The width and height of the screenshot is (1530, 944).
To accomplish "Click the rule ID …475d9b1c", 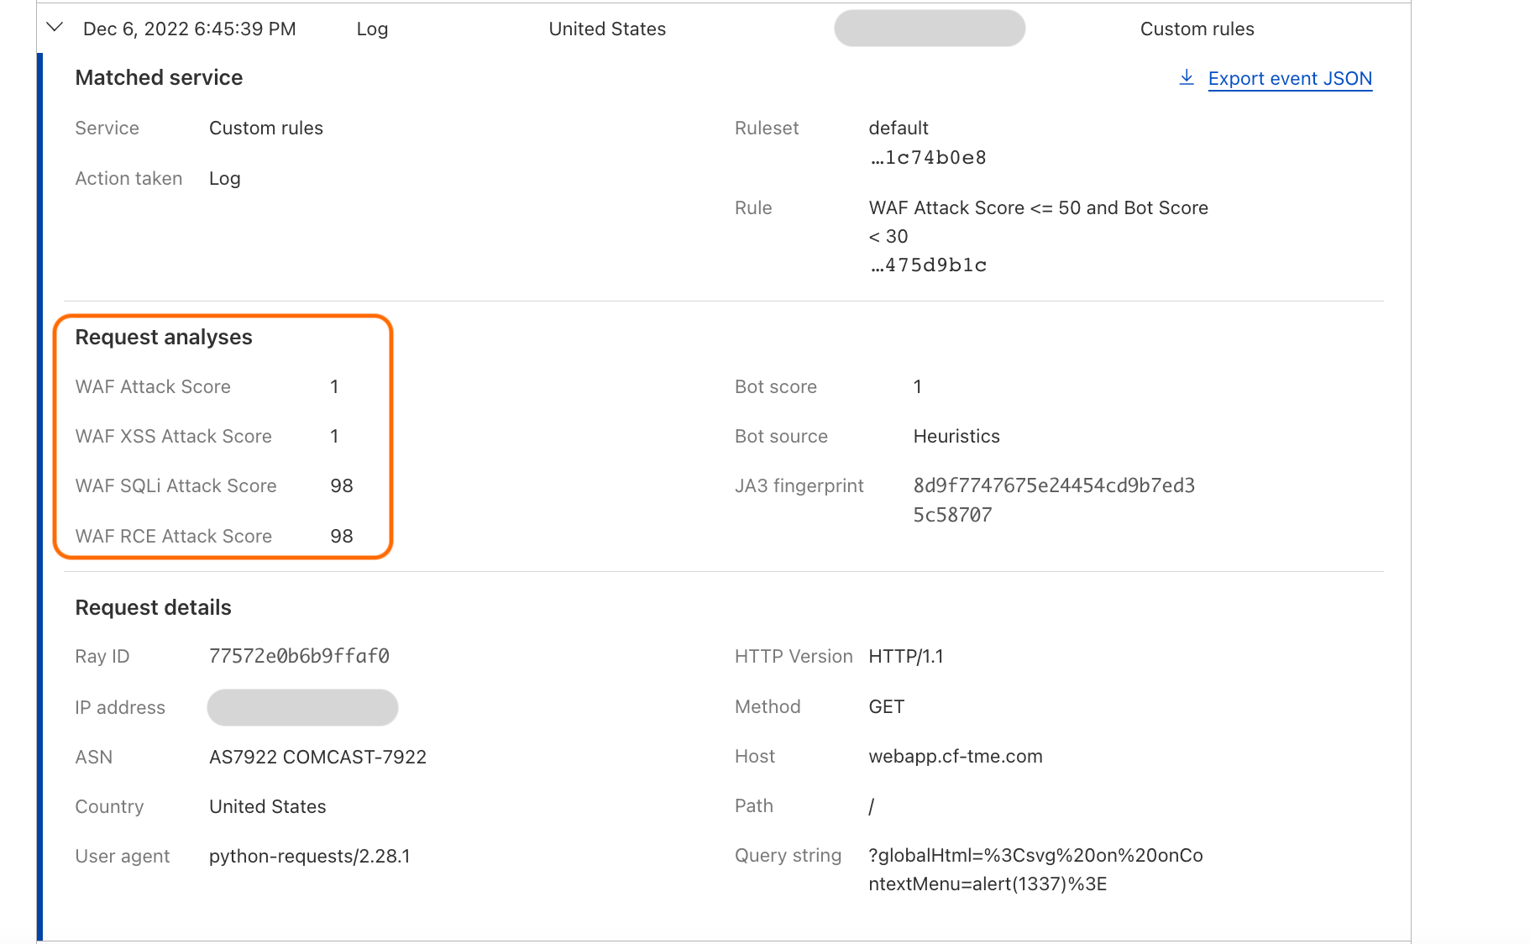I will tap(928, 265).
